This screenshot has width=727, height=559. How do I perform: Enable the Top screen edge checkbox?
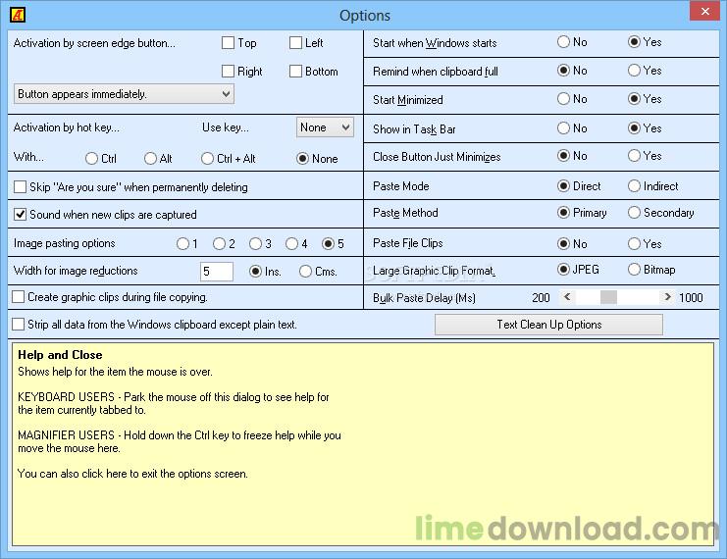(x=229, y=43)
